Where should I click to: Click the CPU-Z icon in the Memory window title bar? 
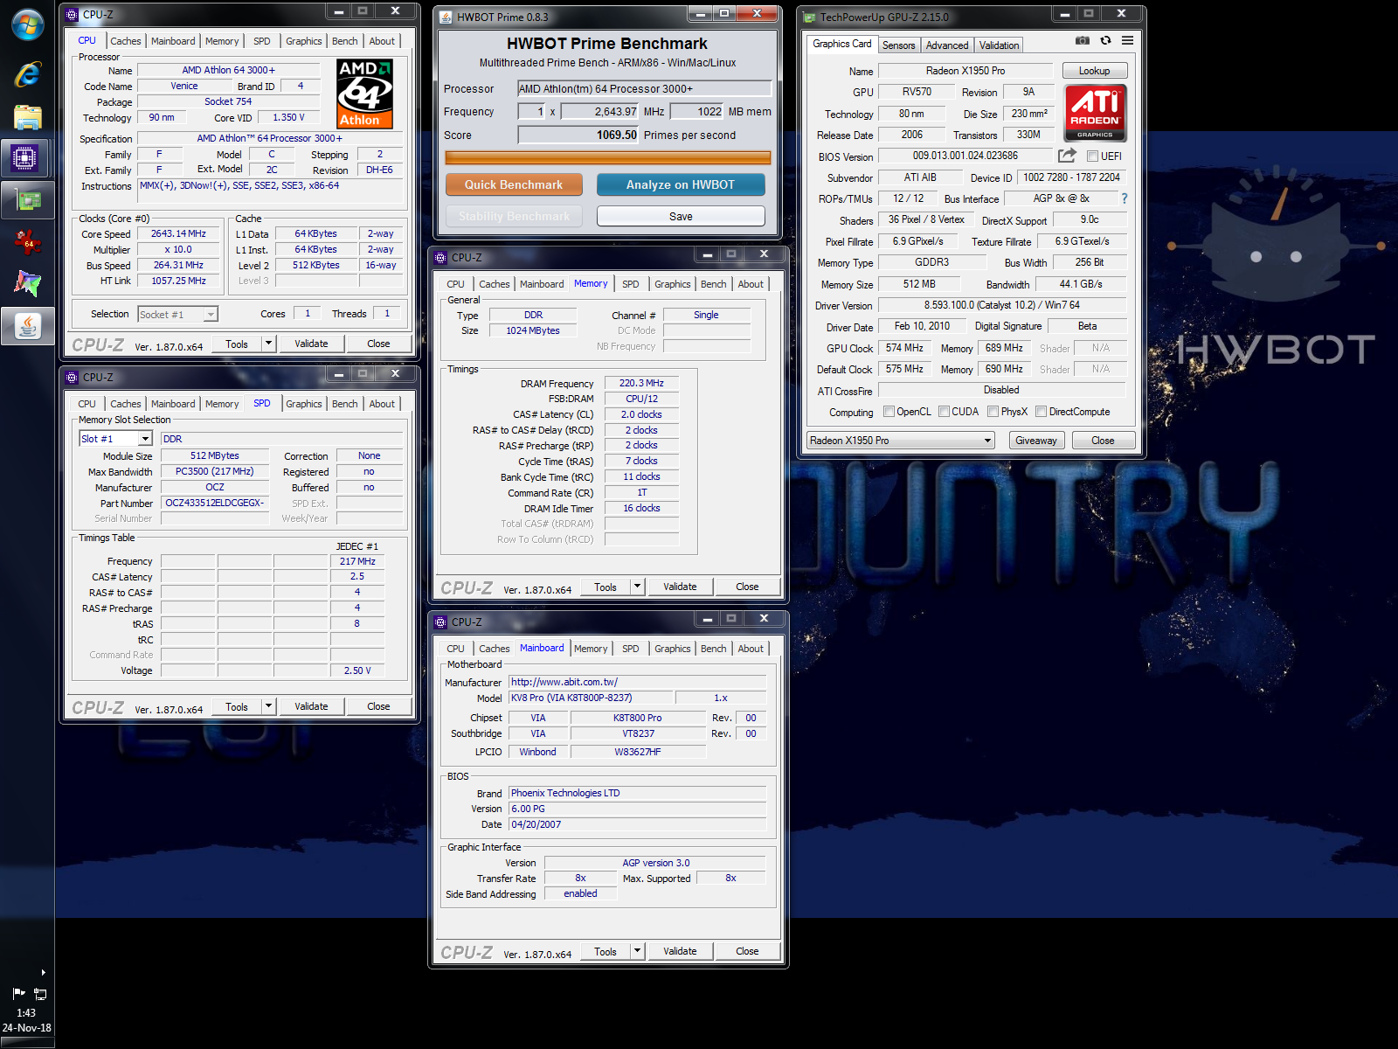click(x=440, y=257)
